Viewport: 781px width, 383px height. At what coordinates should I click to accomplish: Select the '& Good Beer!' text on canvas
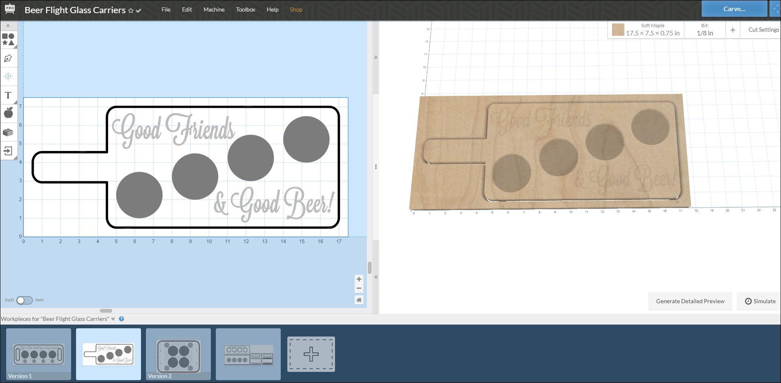tap(275, 204)
